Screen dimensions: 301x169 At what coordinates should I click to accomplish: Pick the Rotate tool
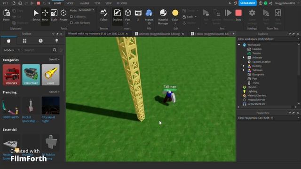pyautogui.click(x=63, y=15)
